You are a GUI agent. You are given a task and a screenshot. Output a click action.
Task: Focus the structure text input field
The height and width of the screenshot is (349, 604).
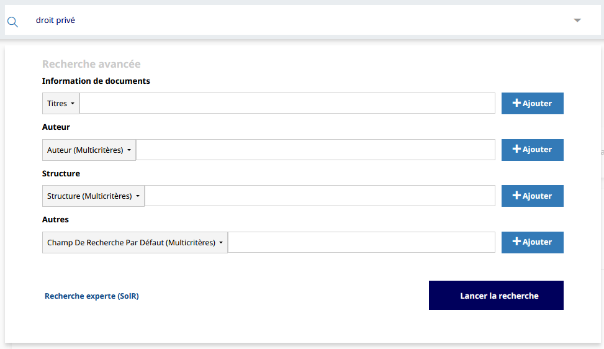coord(320,196)
